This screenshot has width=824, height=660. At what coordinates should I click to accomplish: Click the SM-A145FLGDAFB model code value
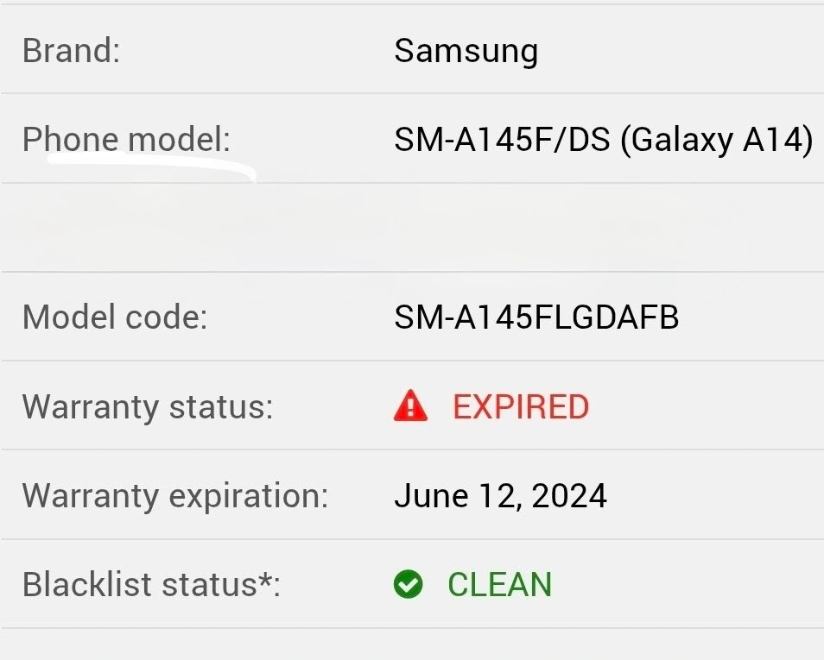536,317
